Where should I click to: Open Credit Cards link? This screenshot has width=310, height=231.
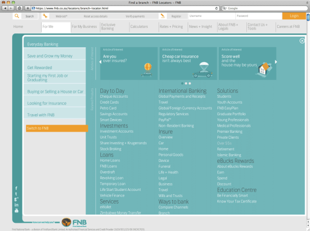click(x=109, y=102)
